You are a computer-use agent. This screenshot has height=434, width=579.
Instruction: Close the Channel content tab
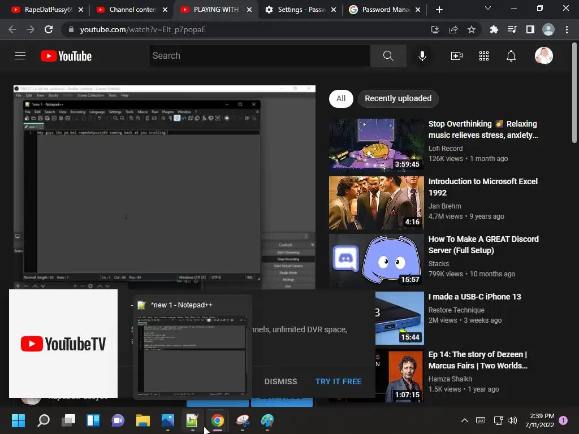click(165, 10)
